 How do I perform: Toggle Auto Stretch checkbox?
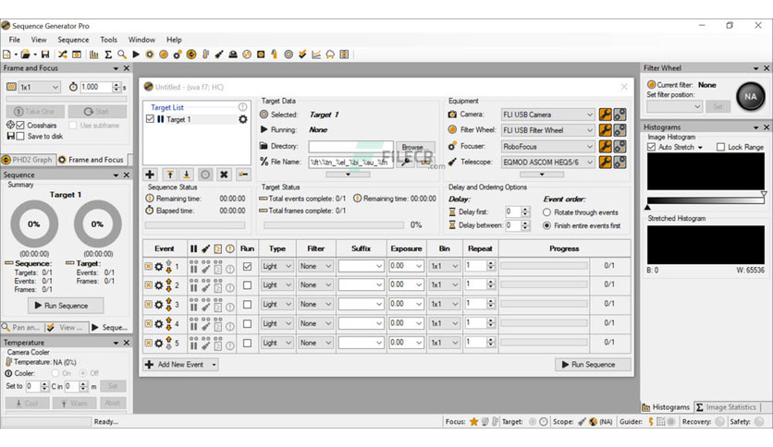(651, 147)
